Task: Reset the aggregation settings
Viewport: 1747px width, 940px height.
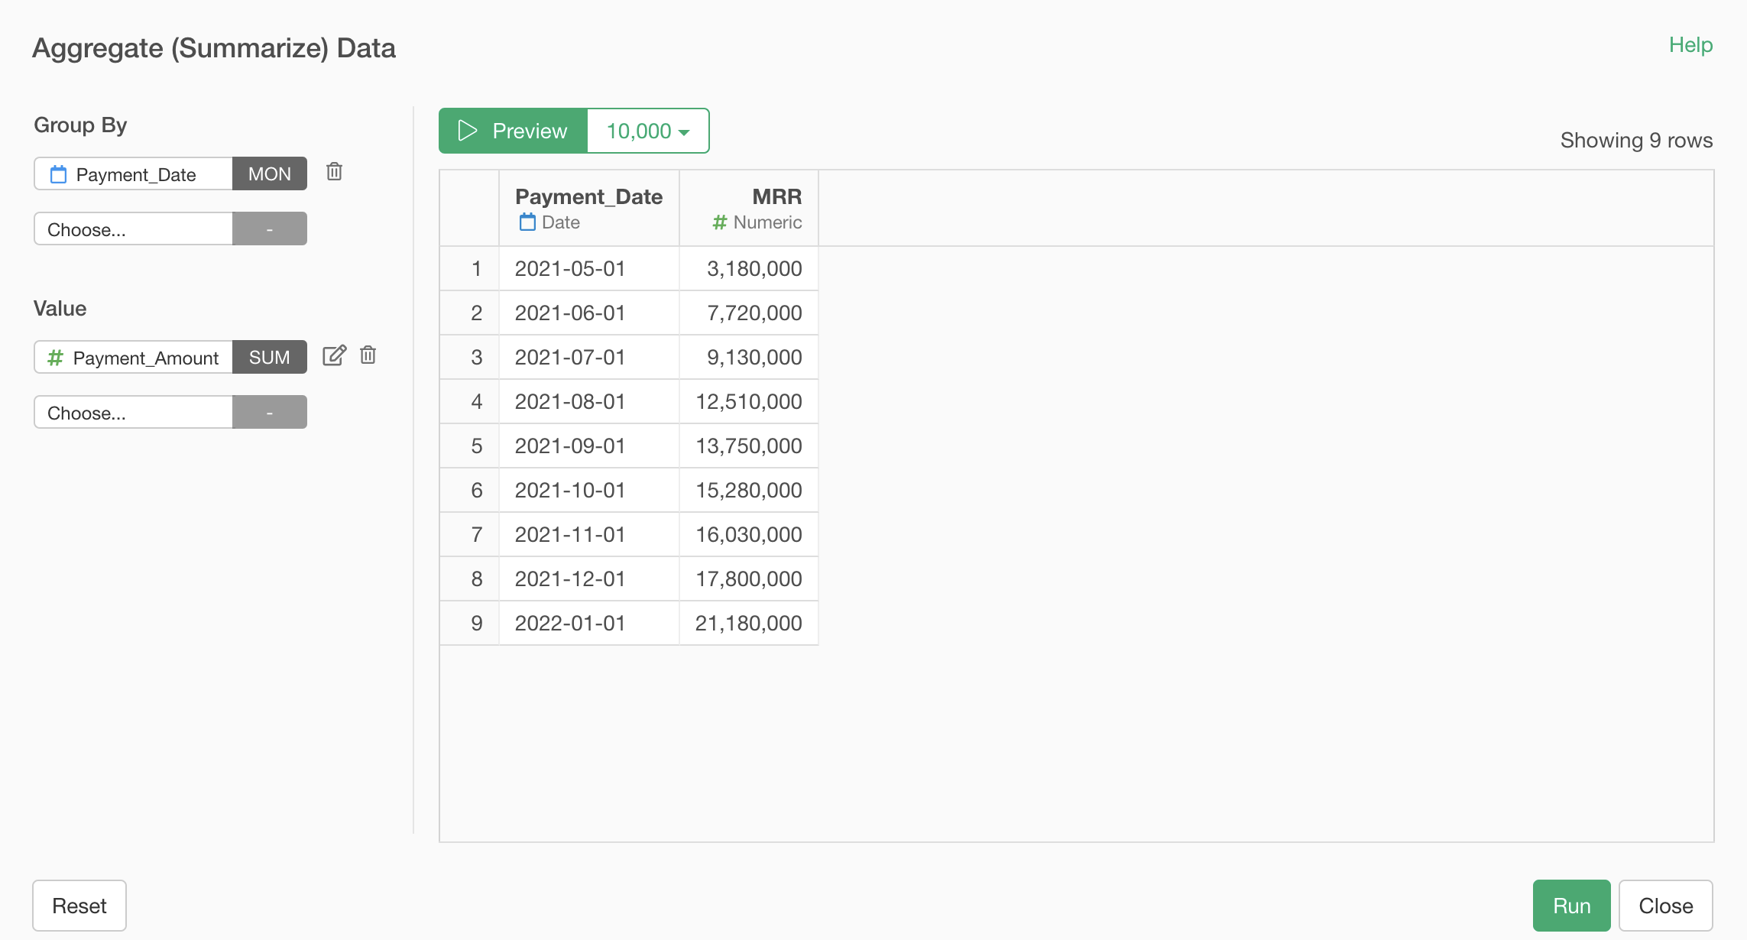Action: pos(79,906)
